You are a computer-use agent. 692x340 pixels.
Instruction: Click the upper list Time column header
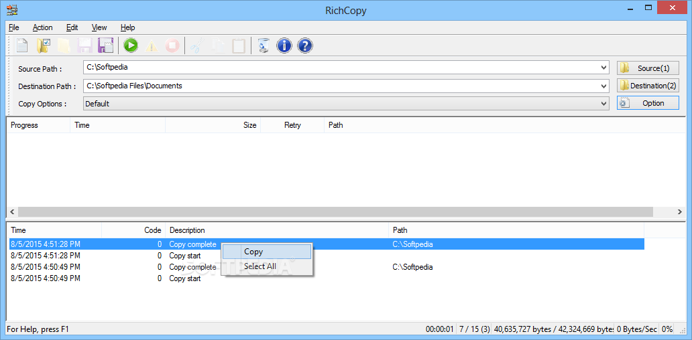(118, 125)
